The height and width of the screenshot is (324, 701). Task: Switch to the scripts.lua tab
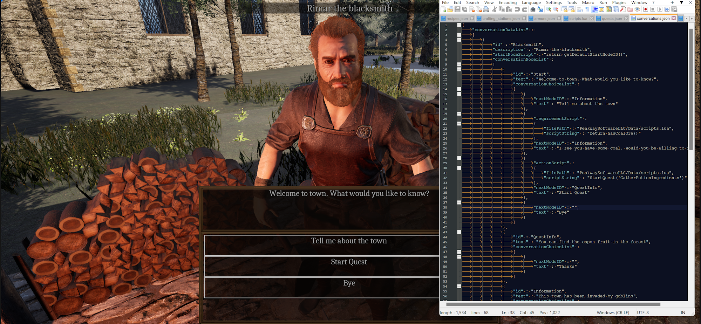(578, 19)
